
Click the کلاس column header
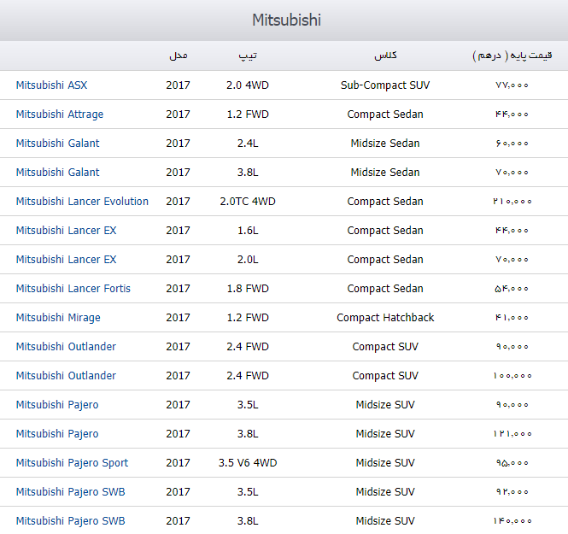point(385,56)
